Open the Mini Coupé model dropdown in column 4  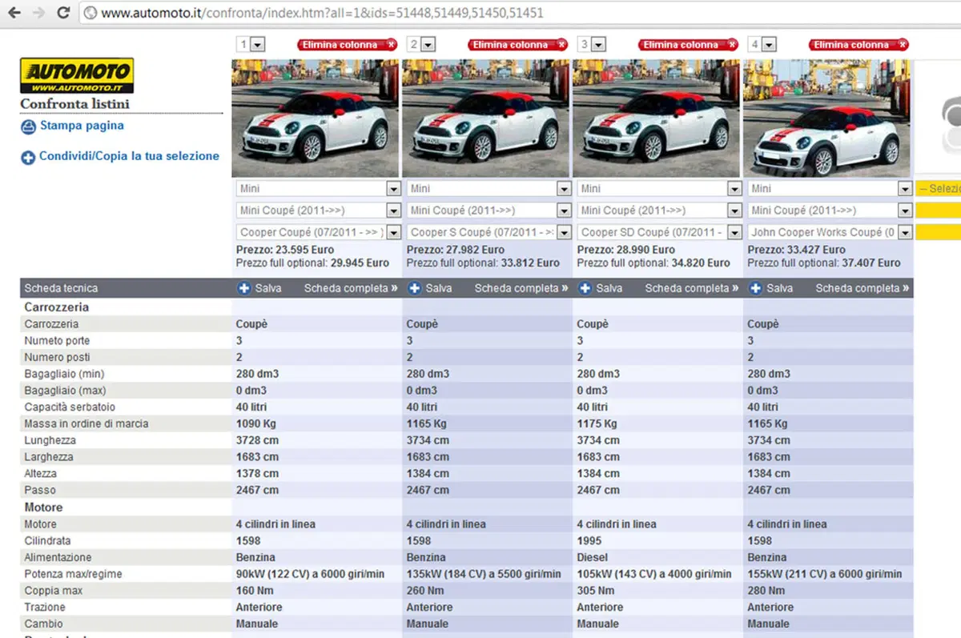[x=830, y=211]
